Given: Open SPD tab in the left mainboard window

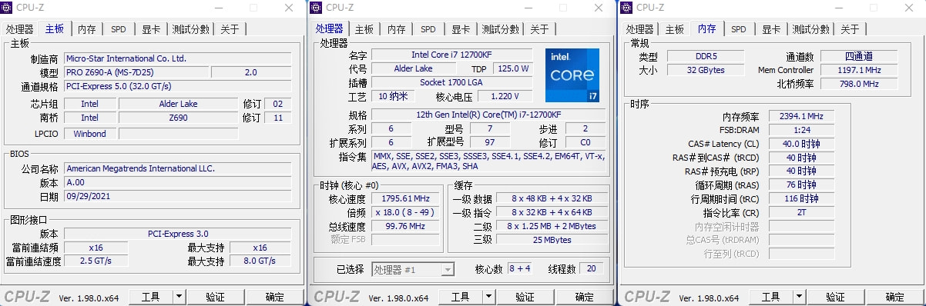Looking at the screenshot, I should [x=118, y=29].
